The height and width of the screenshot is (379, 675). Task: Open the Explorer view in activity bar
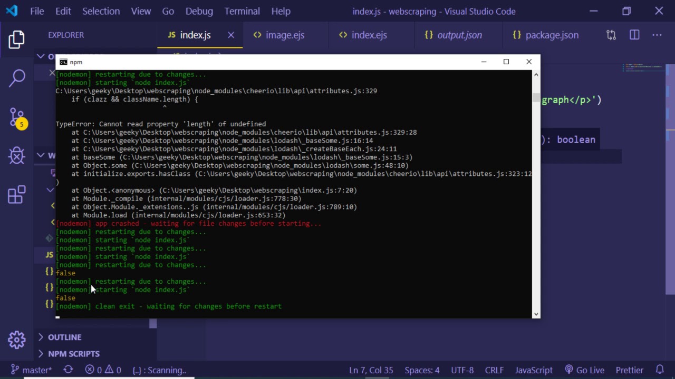pos(16,39)
